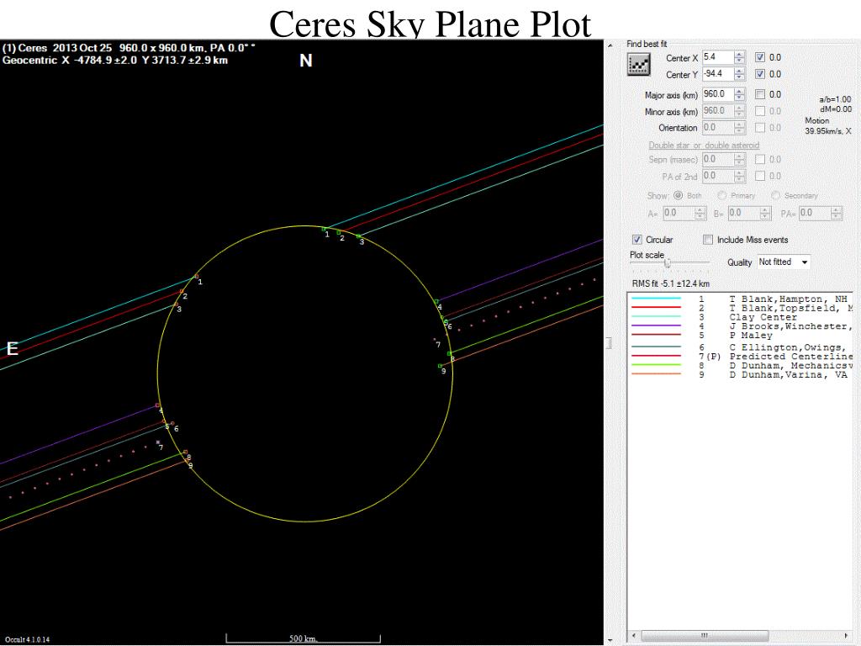Click into the Minor axis (km) field

718,110
